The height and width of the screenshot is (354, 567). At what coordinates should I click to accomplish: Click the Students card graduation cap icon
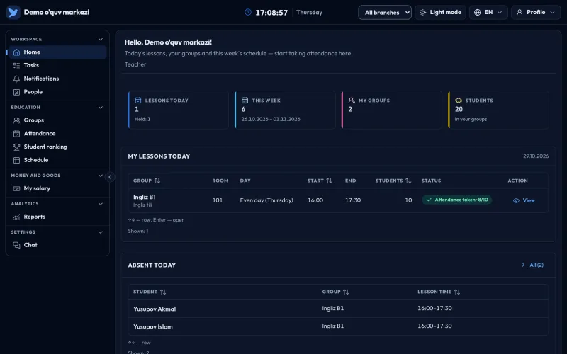(459, 101)
